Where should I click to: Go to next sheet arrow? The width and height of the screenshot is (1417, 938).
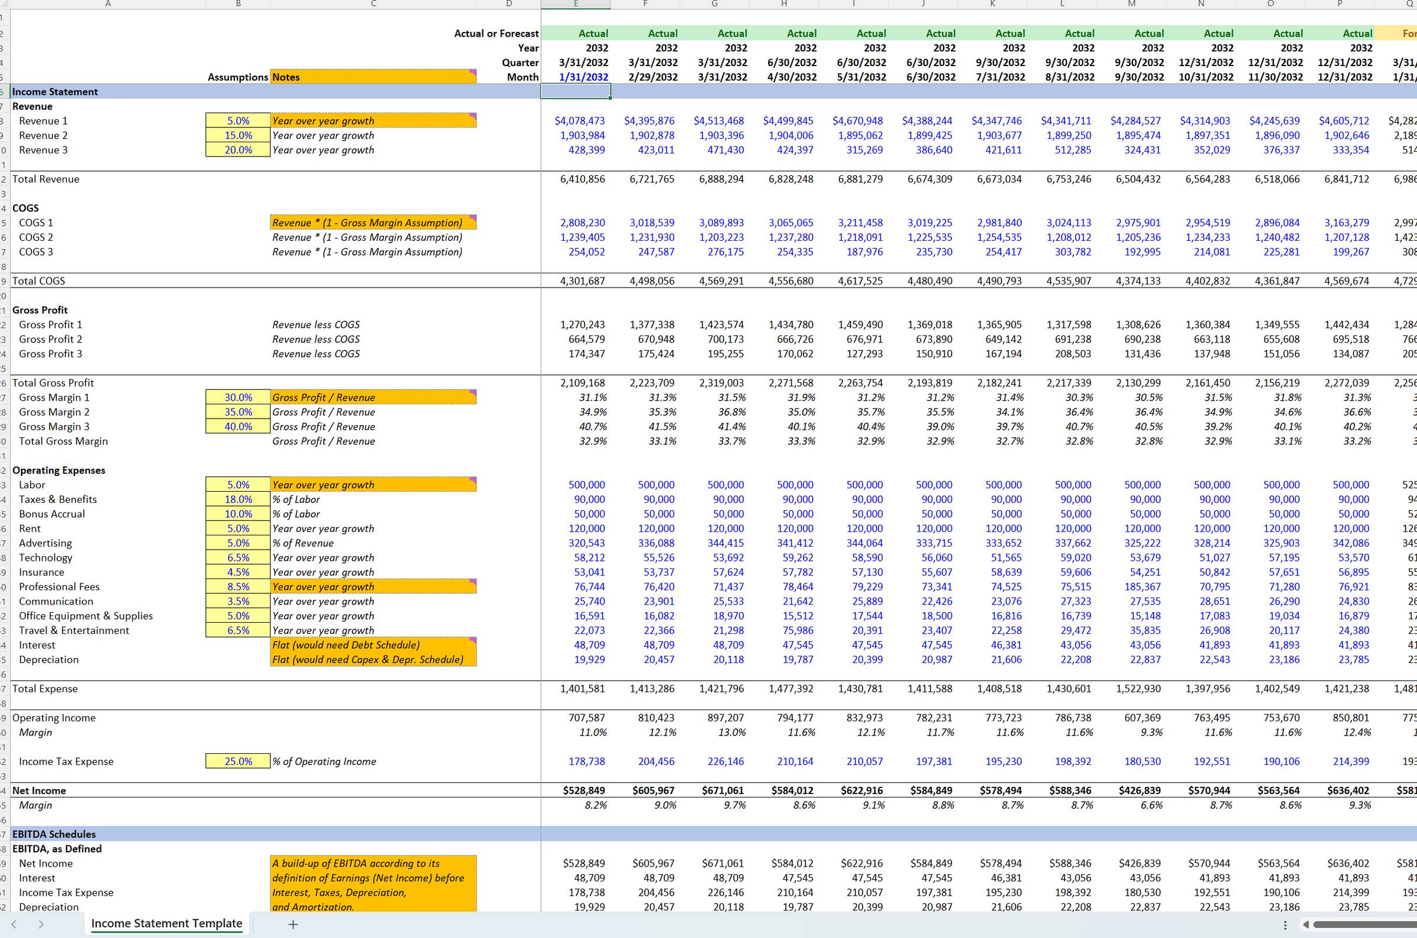pyautogui.click(x=41, y=924)
